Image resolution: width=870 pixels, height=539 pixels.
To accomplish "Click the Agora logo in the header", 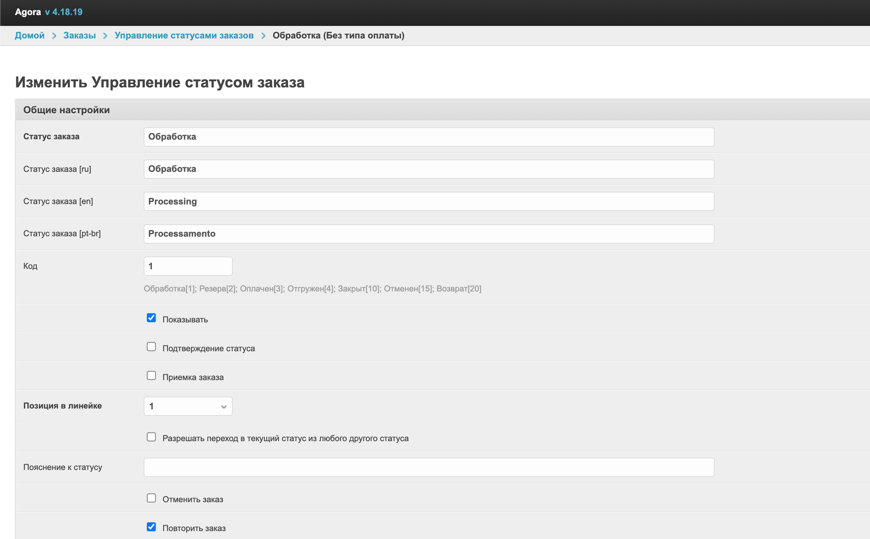I will coord(28,12).
